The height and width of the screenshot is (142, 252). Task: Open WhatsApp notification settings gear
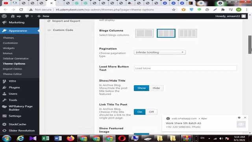[x=239, y=118]
